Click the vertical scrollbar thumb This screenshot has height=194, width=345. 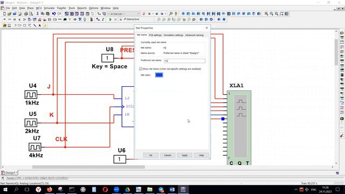click(336, 52)
